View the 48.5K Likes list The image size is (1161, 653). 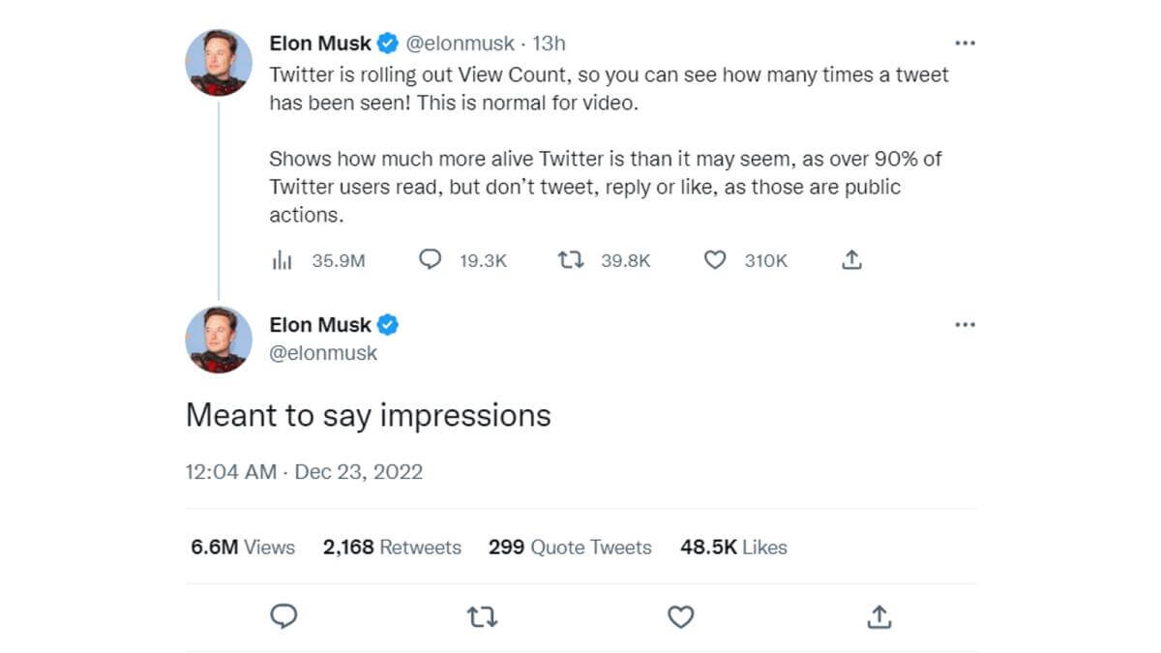(x=733, y=547)
